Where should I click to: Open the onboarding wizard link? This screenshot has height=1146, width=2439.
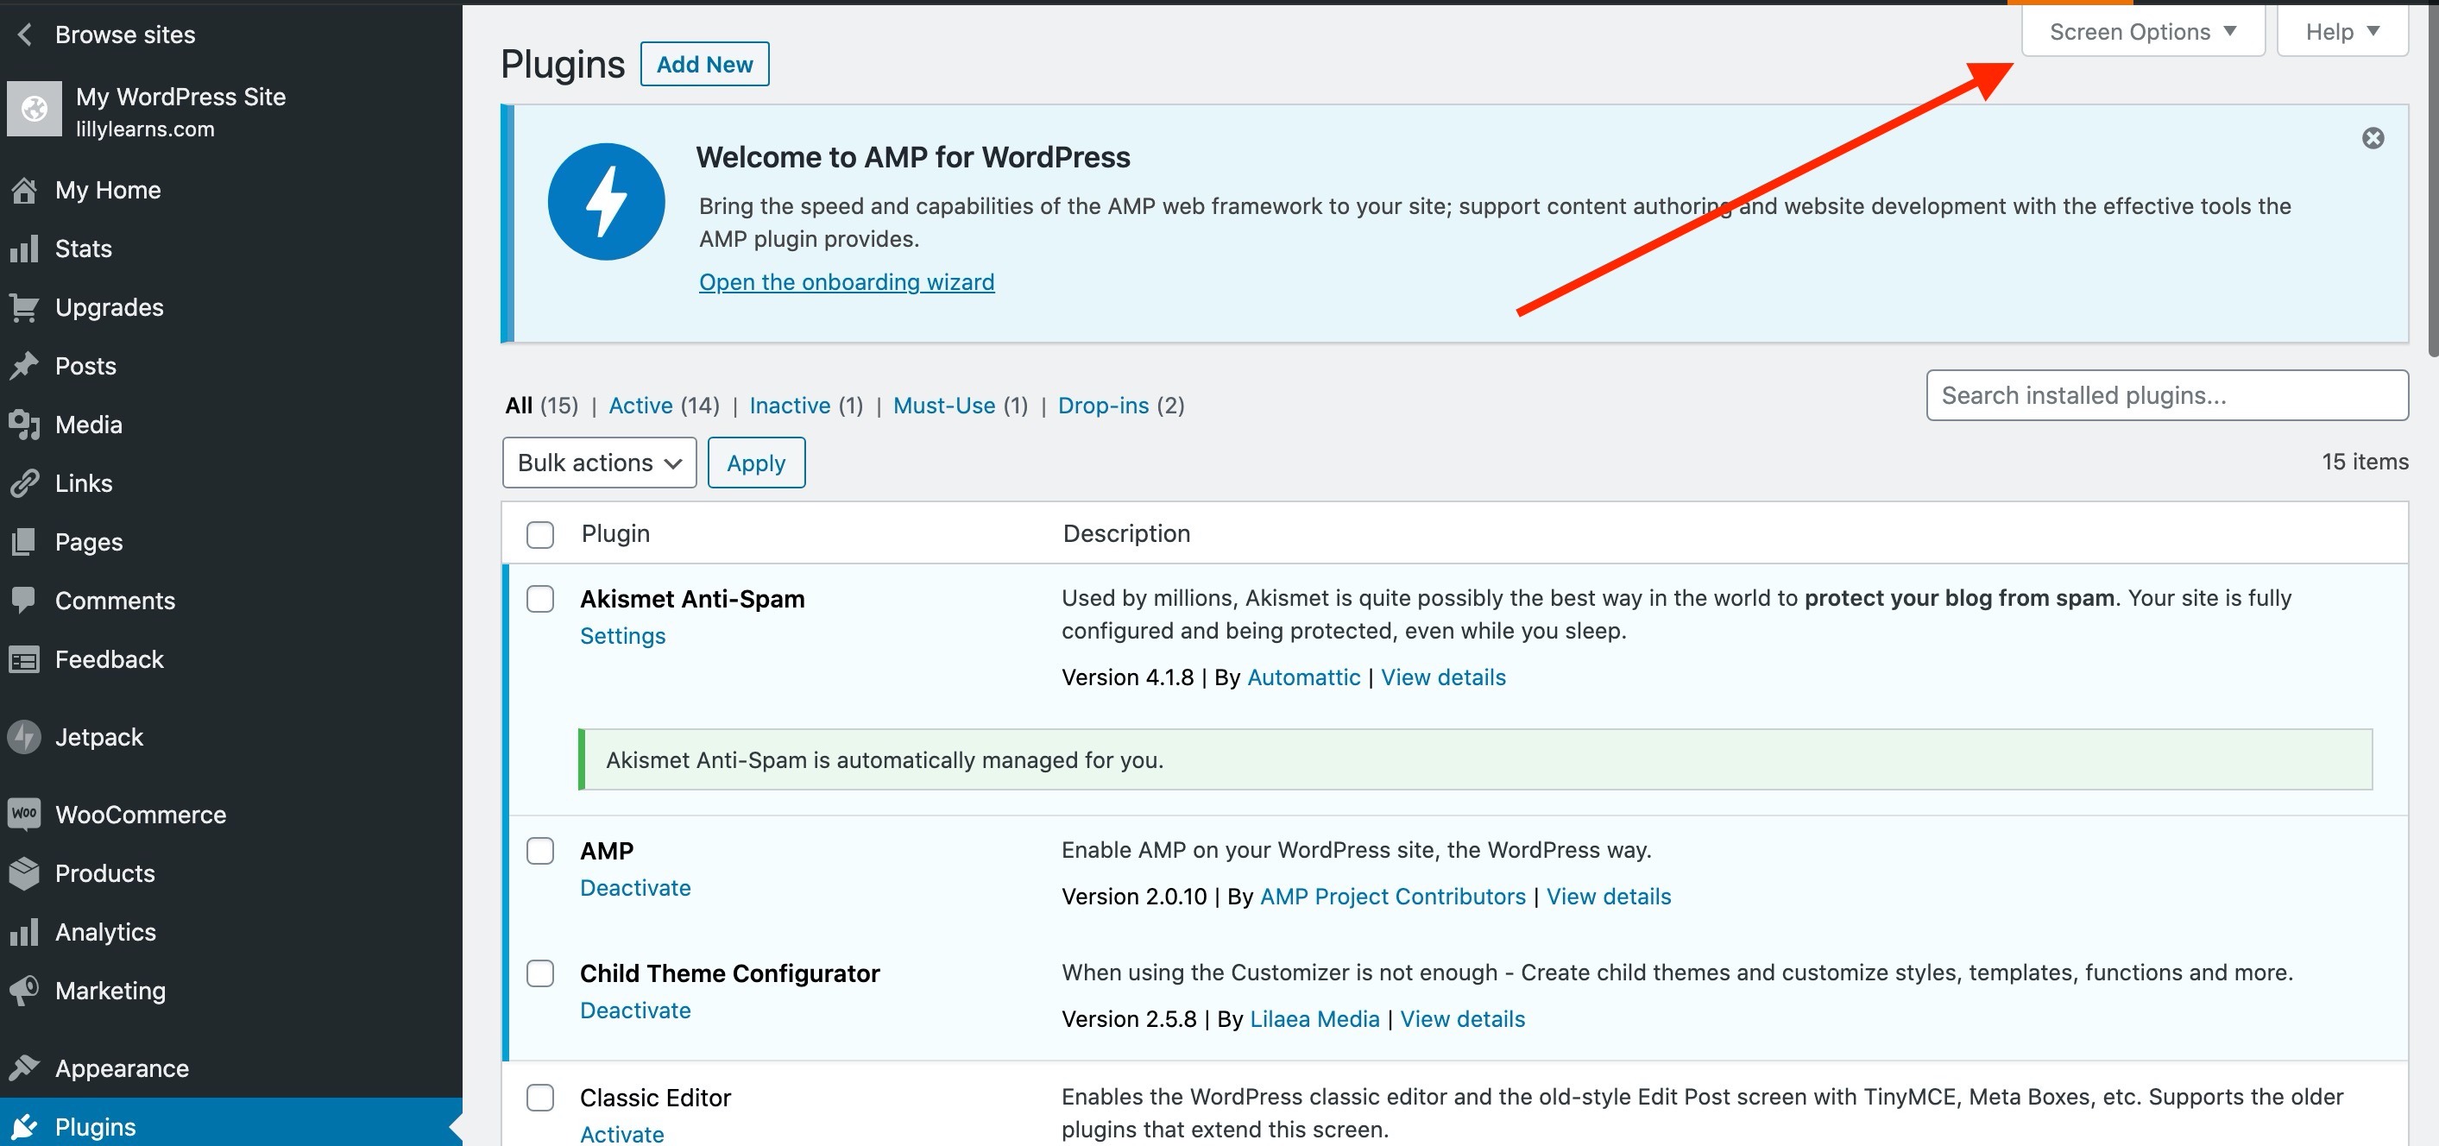point(847,282)
